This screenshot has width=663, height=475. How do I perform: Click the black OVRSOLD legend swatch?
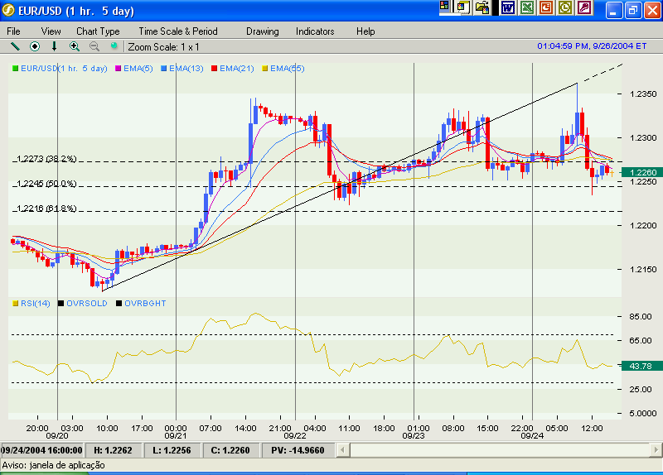click(60, 304)
